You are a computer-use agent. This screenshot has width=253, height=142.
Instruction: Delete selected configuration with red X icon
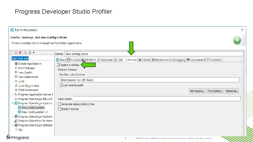tap(20, 53)
